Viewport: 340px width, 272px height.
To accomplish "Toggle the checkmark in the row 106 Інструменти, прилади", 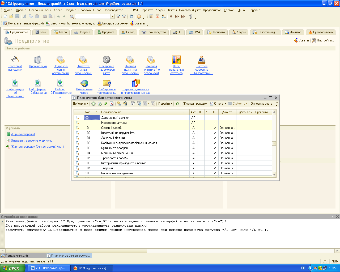I will pos(215,163).
